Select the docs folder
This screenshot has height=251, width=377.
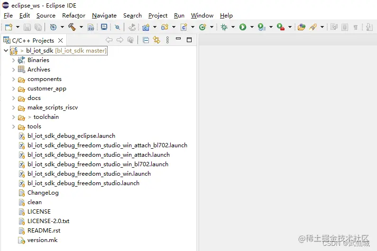pos(34,98)
